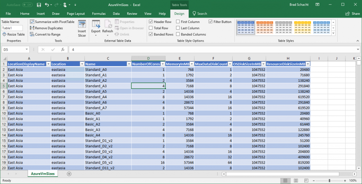The width and height of the screenshot is (362, 184).
Task: Click Summarize with PivotTable
Action: pos(52,22)
